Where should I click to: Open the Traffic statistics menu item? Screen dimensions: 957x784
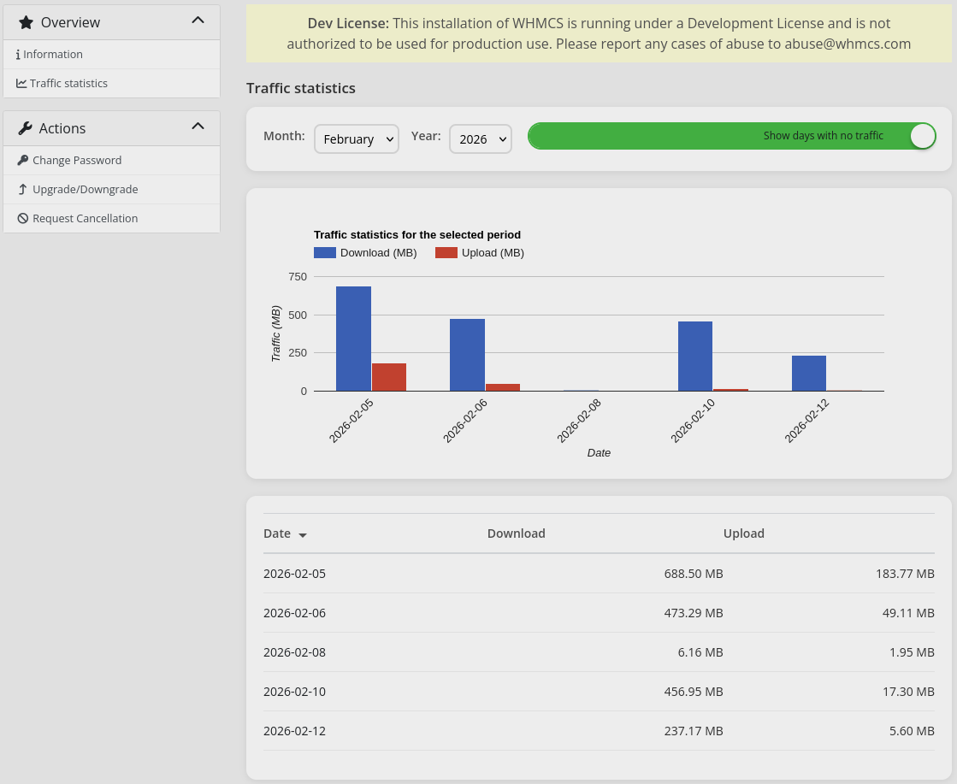(x=68, y=84)
